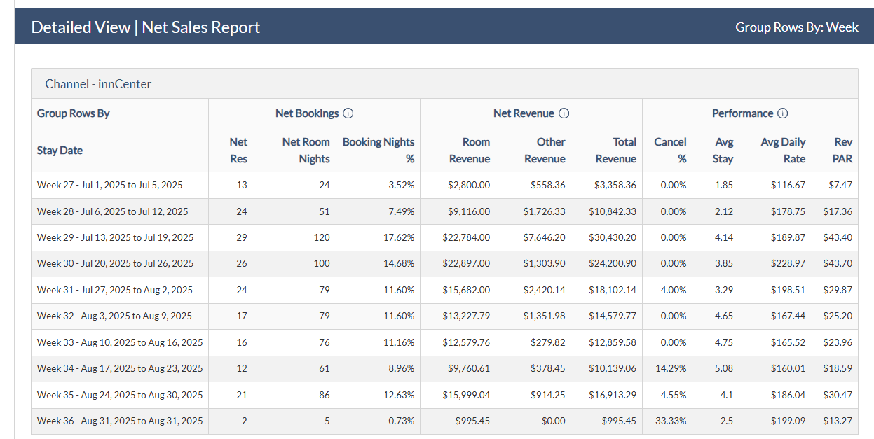874x439 pixels.
Task: Click Week 28 room revenue $9,116.00
Action: [469, 211]
